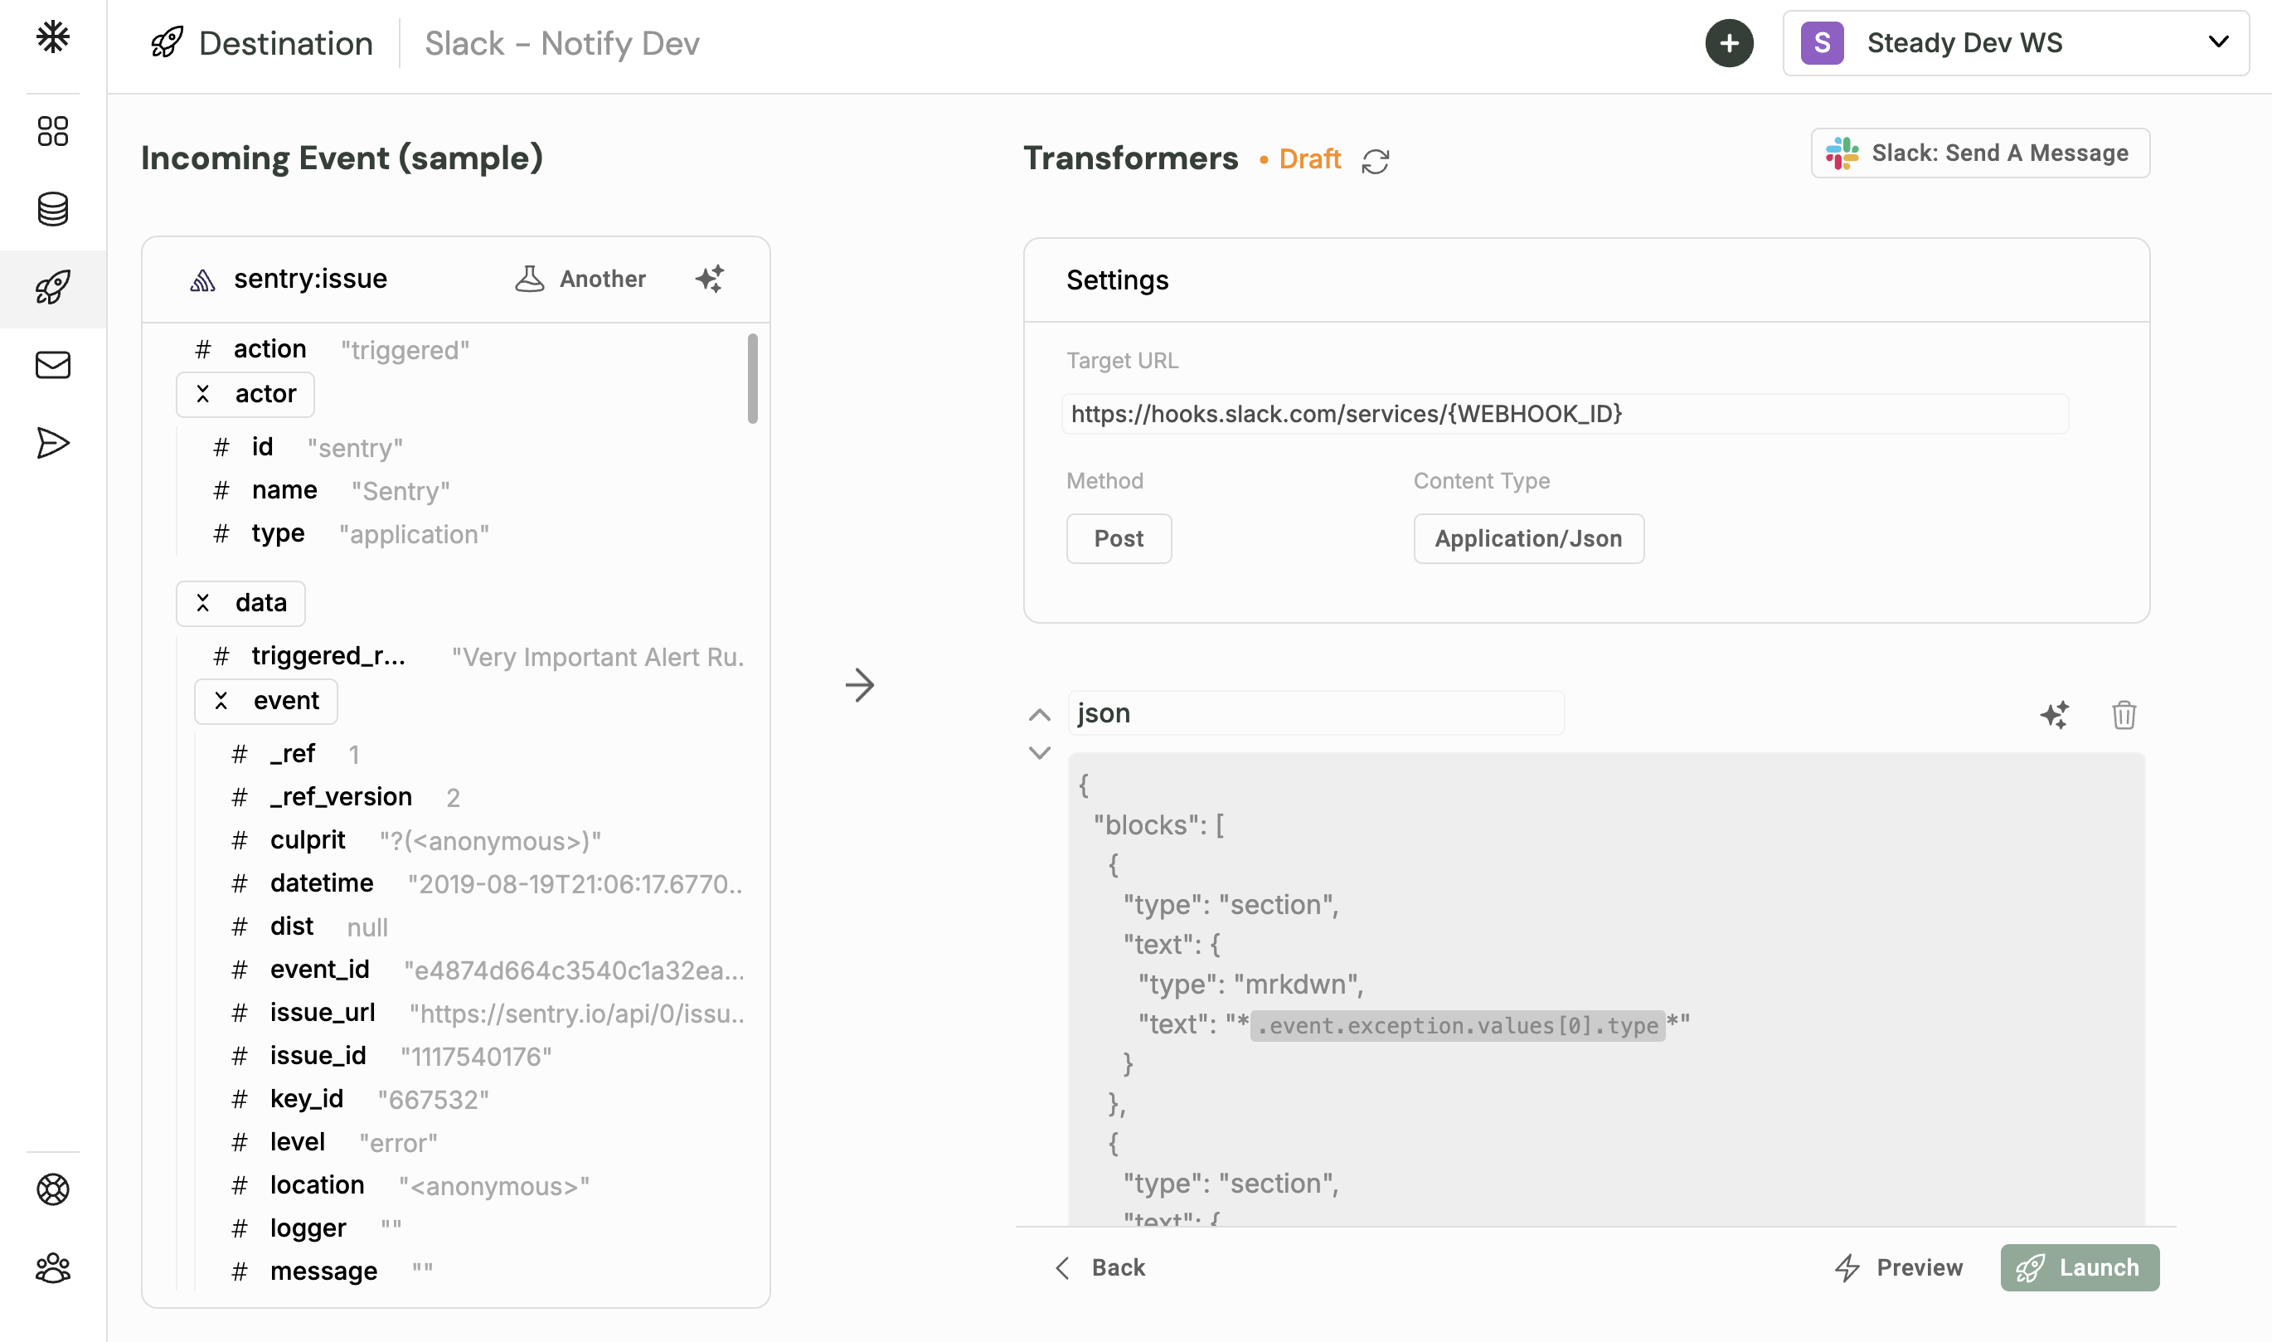The width and height of the screenshot is (2272, 1342).
Task: Open the Steady Dev WS workspace dropdown
Action: point(2015,42)
